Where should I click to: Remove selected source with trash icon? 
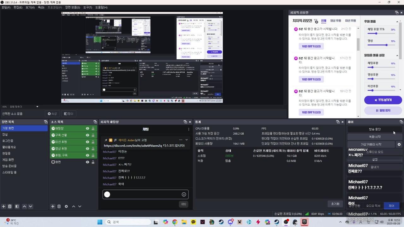[x=59, y=207]
